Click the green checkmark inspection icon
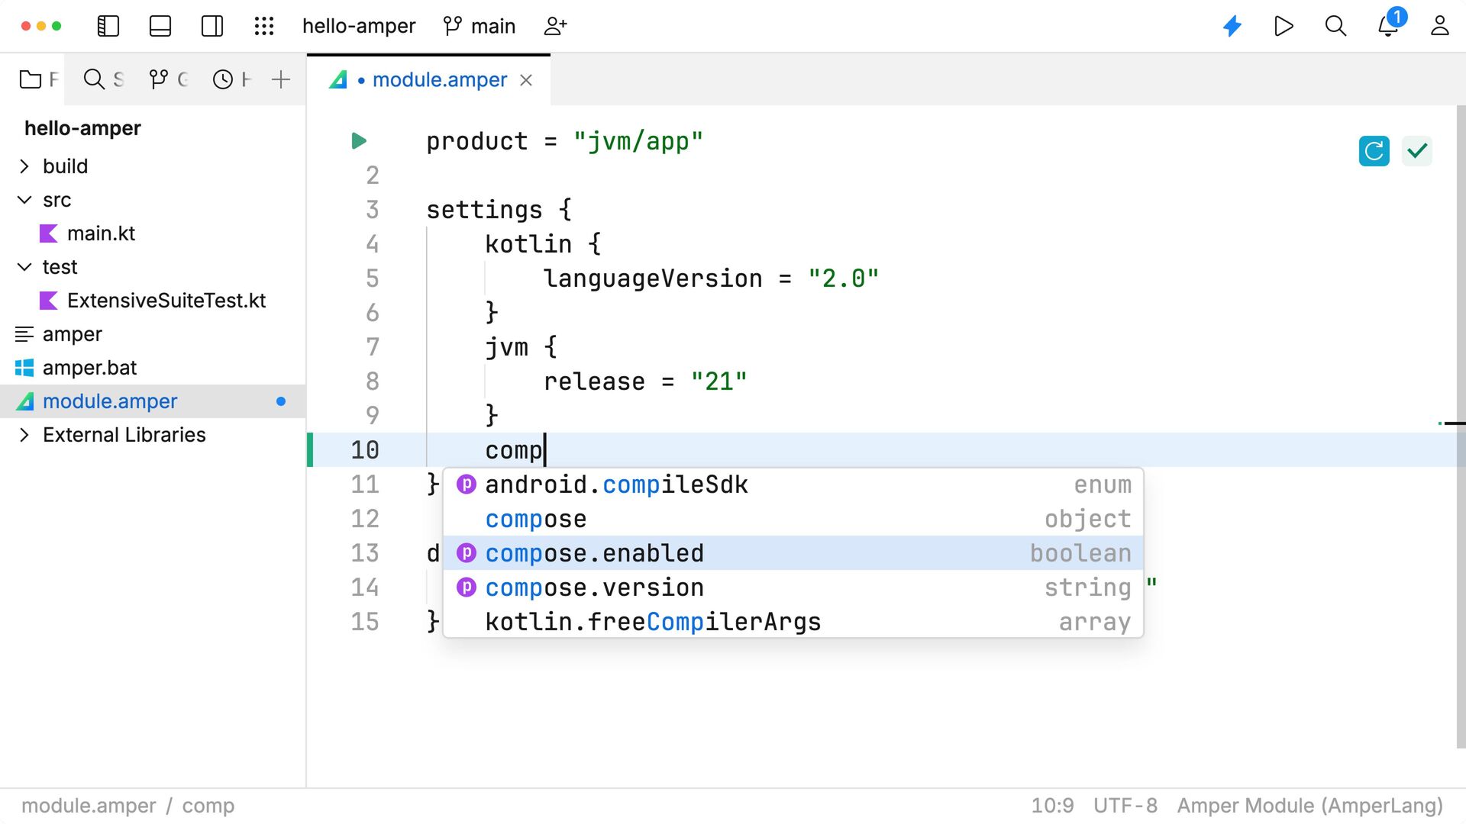 1417,151
